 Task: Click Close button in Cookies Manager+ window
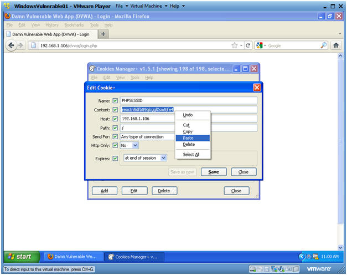236,191
